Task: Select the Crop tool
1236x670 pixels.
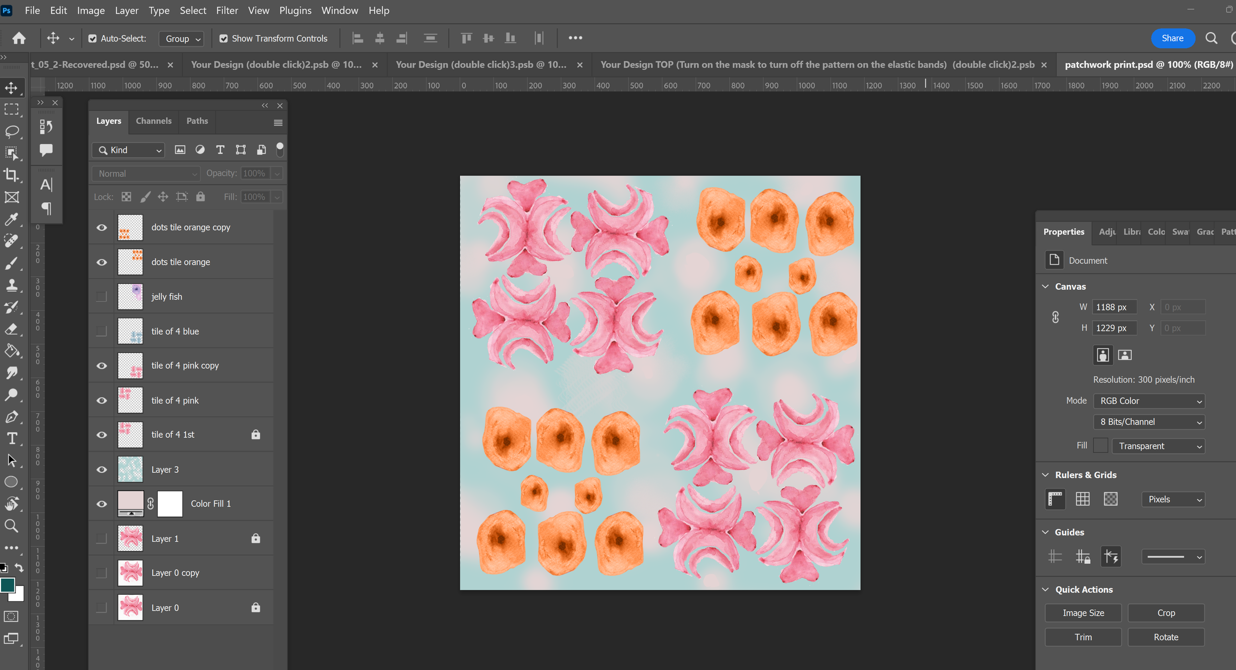Action: (11, 175)
